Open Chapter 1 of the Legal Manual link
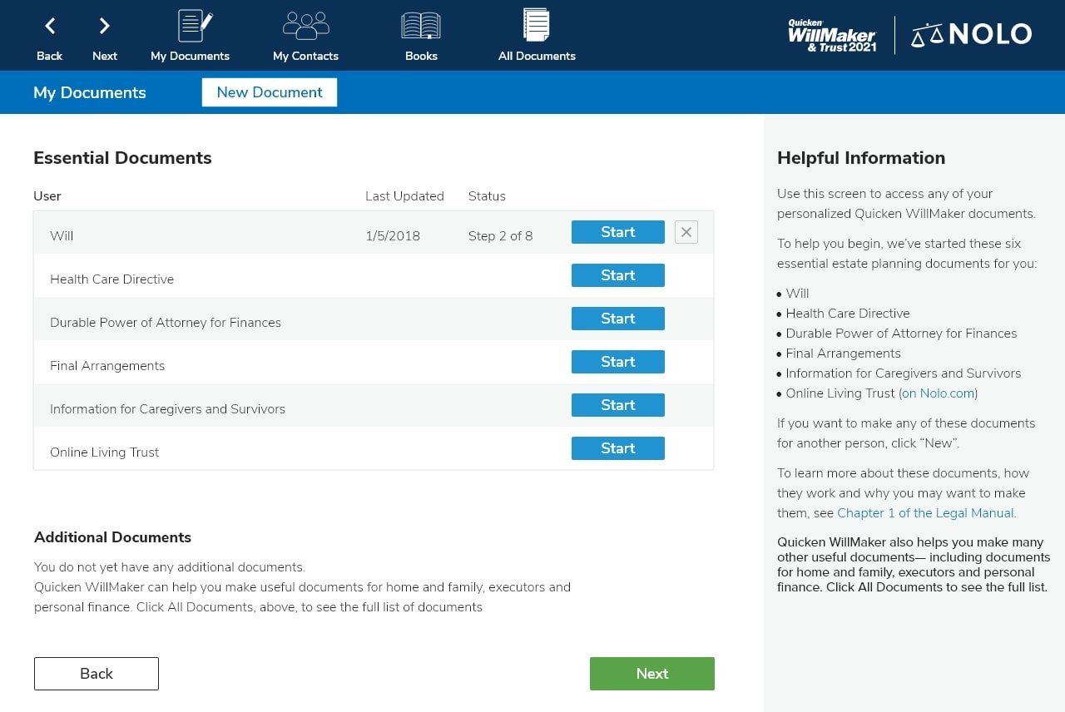Screen dimensions: 1065x712 [925, 513]
